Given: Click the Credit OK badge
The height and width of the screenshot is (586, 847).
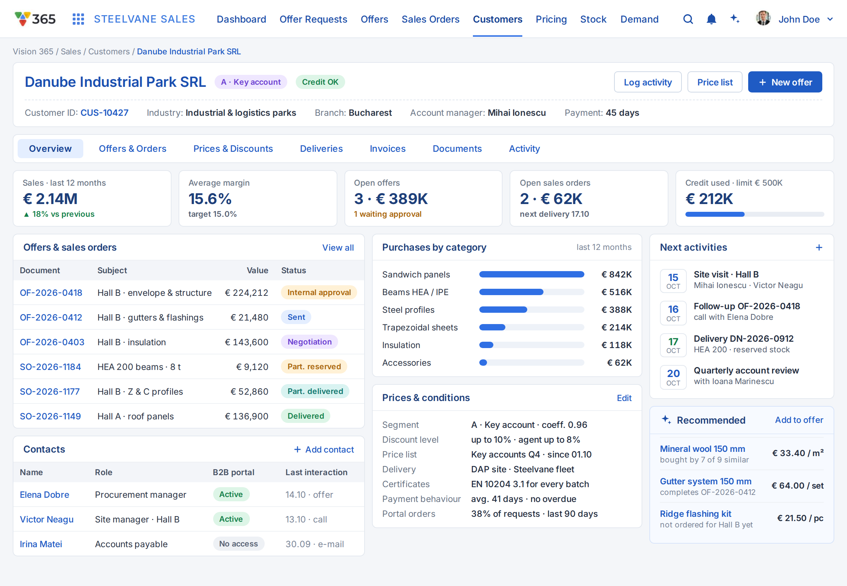Looking at the screenshot, I should pyautogui.click(x=320, y=82).
